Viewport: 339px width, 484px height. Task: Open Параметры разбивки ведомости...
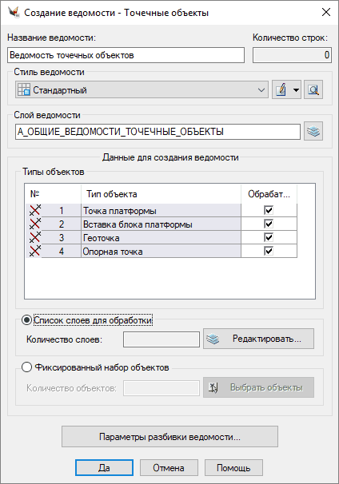click(x=169, y=437)
